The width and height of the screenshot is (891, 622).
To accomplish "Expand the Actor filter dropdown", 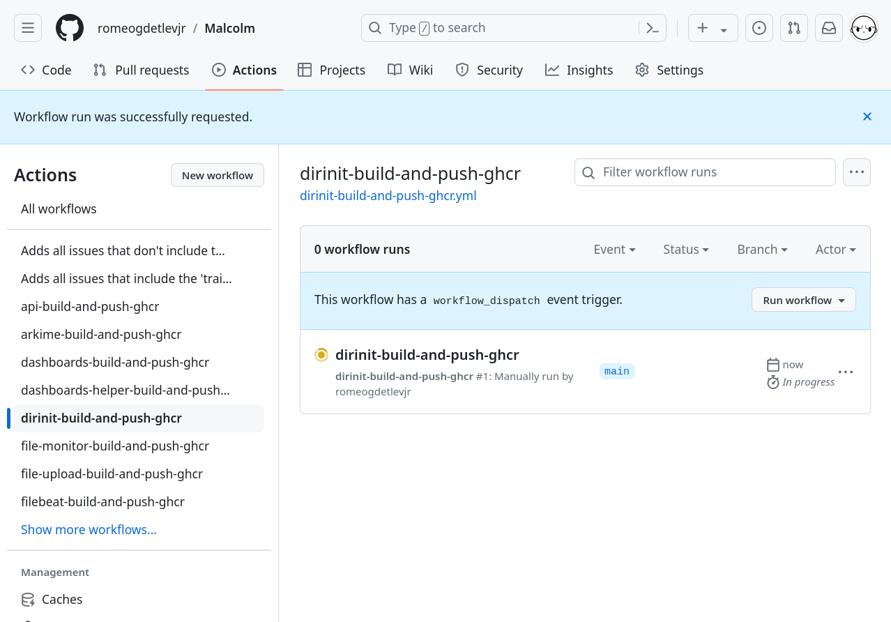I will (x=836, y=250).
